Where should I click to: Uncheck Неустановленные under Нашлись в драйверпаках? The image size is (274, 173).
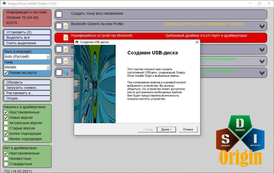(6, 112)
